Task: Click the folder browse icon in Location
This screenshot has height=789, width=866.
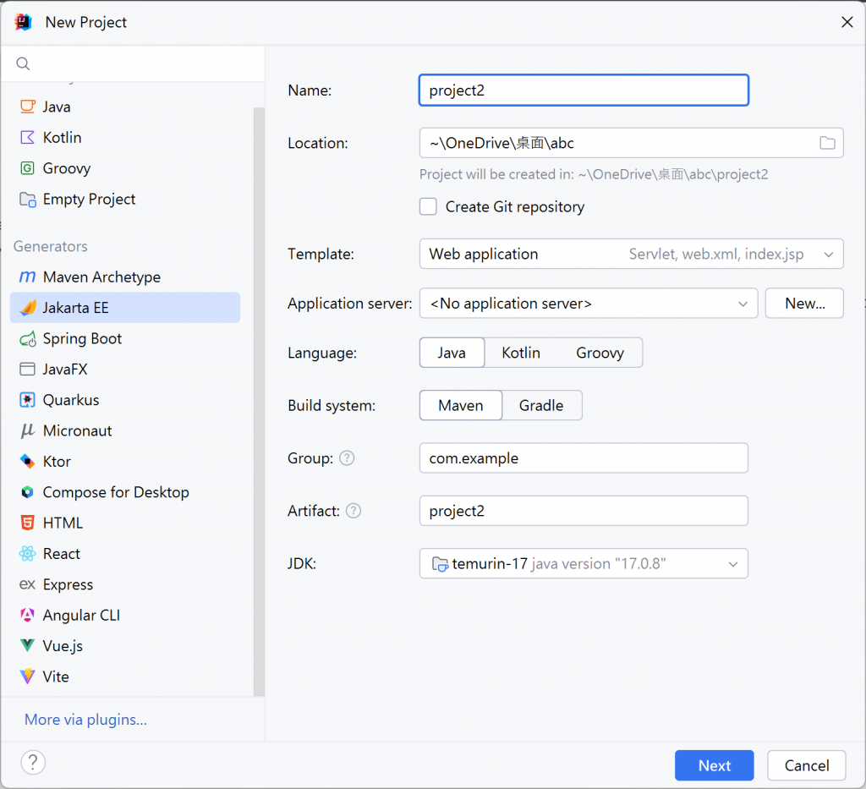Action: tap(827, 143)
